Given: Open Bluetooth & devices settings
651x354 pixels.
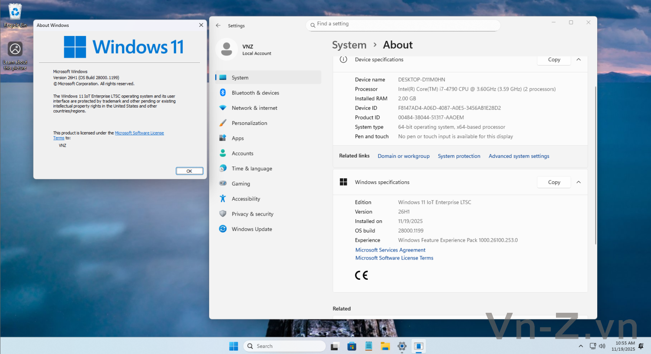Looking at the screenshot, I should click(255, 93).
